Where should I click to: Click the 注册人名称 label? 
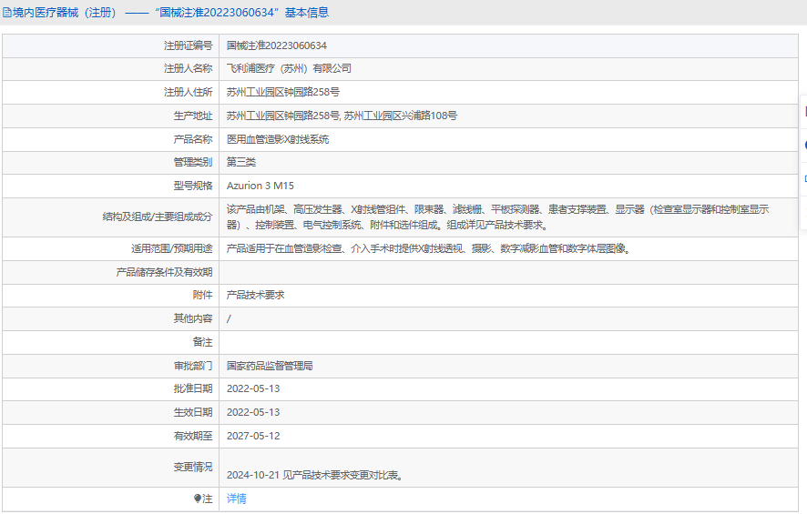188,69
